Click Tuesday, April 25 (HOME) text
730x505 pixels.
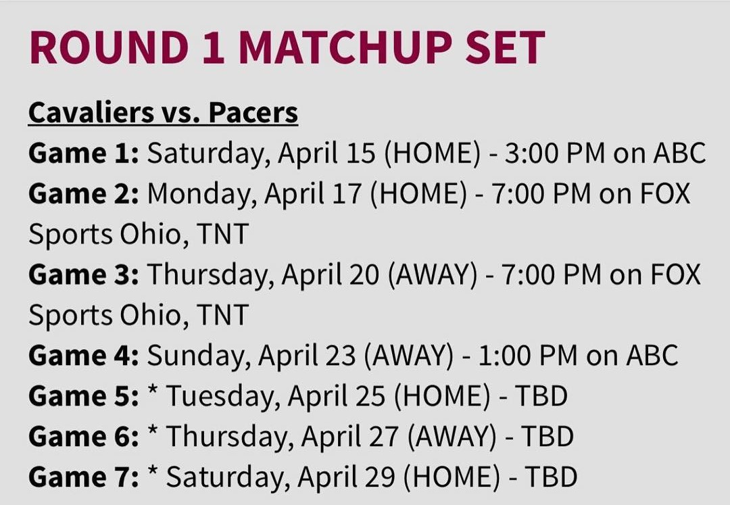328,397
